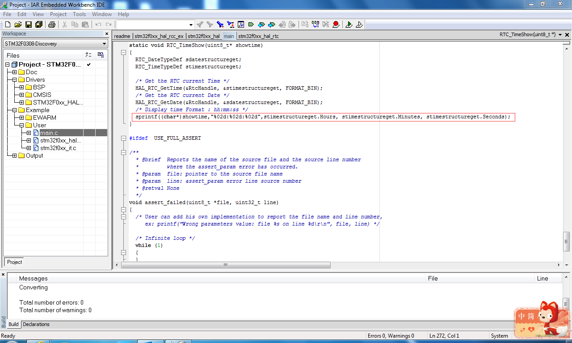
Task: Click the Open file toolbar icon
Action: (x=18, y=25)
